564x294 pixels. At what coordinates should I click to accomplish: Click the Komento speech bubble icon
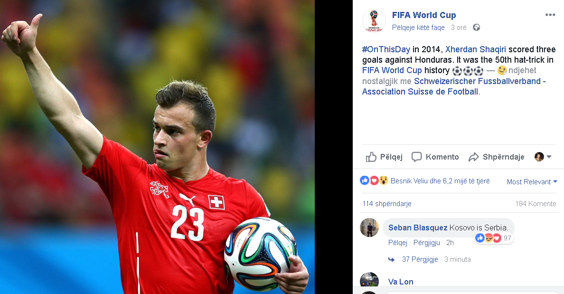coord(416,157)
